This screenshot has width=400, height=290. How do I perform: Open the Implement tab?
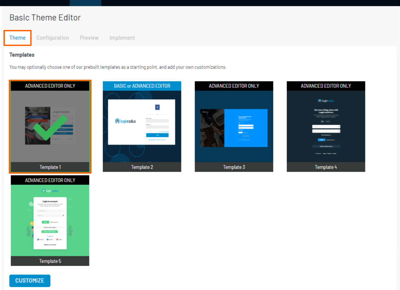pyautogui.click(x=122, y=38)
